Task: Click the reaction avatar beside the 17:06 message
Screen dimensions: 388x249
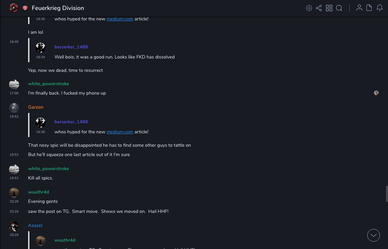Action: (x=376, y=93)
